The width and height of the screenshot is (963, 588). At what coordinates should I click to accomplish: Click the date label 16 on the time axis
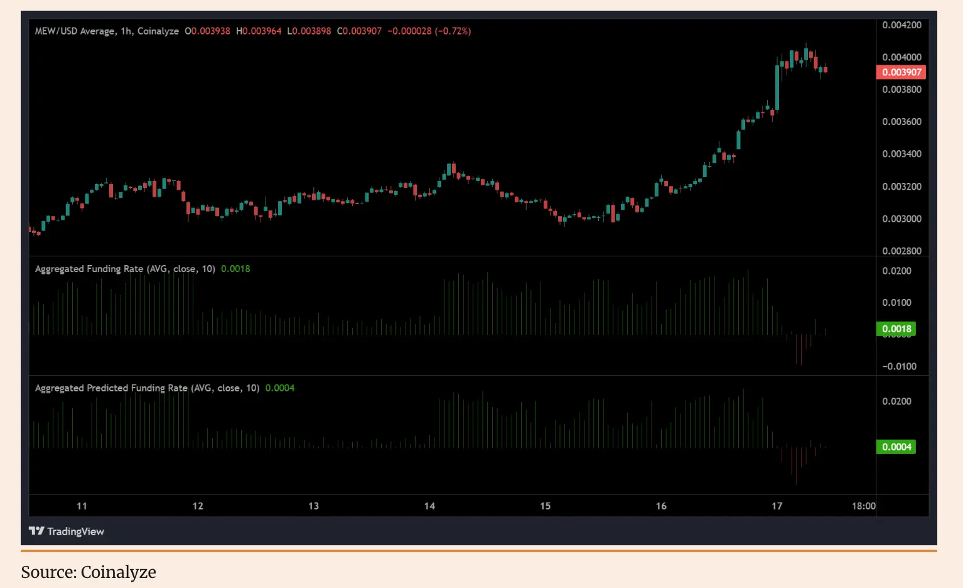click(x=661, y=506)
